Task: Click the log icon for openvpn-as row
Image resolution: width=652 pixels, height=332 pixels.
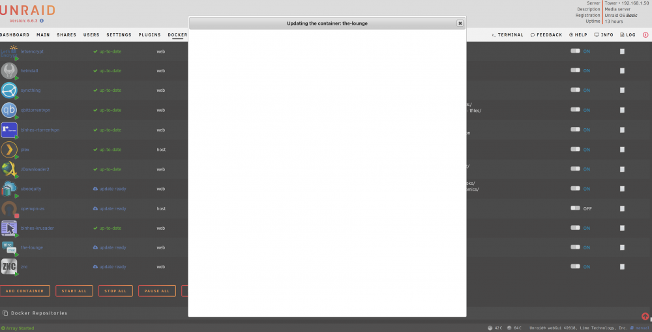Action: (x=622, y=209)
